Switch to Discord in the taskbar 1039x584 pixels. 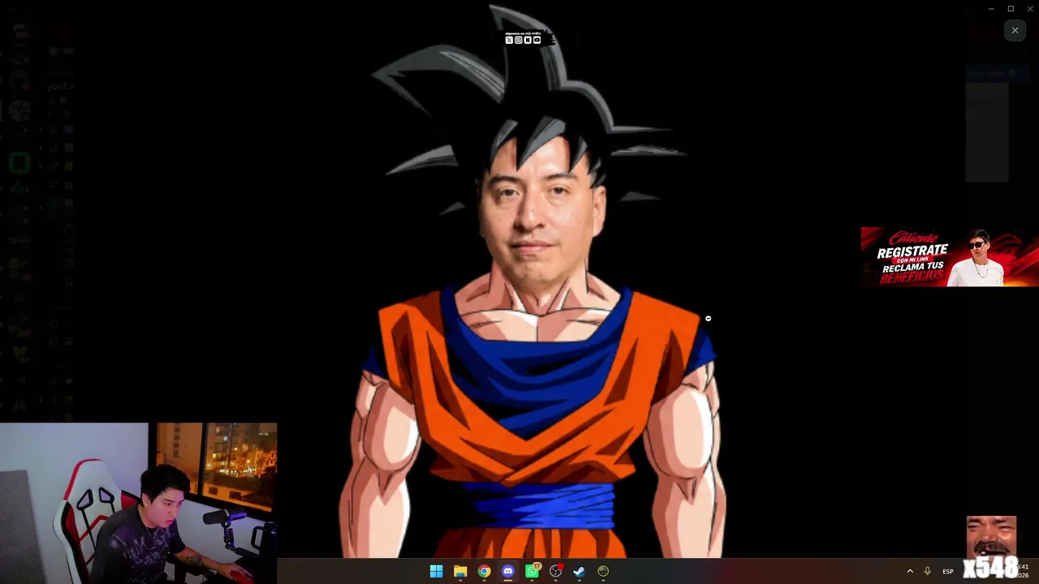[508, 571]
